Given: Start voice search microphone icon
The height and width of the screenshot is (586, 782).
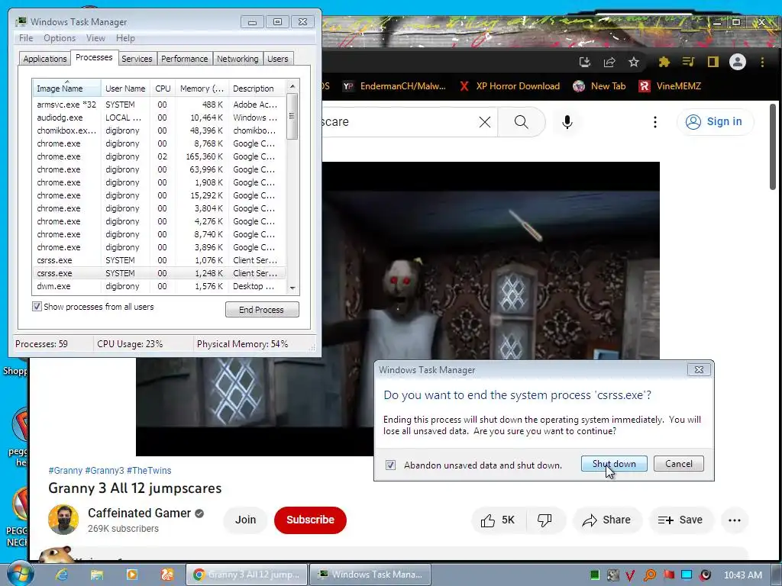Looking at the screenshot, I should (567, 122).
